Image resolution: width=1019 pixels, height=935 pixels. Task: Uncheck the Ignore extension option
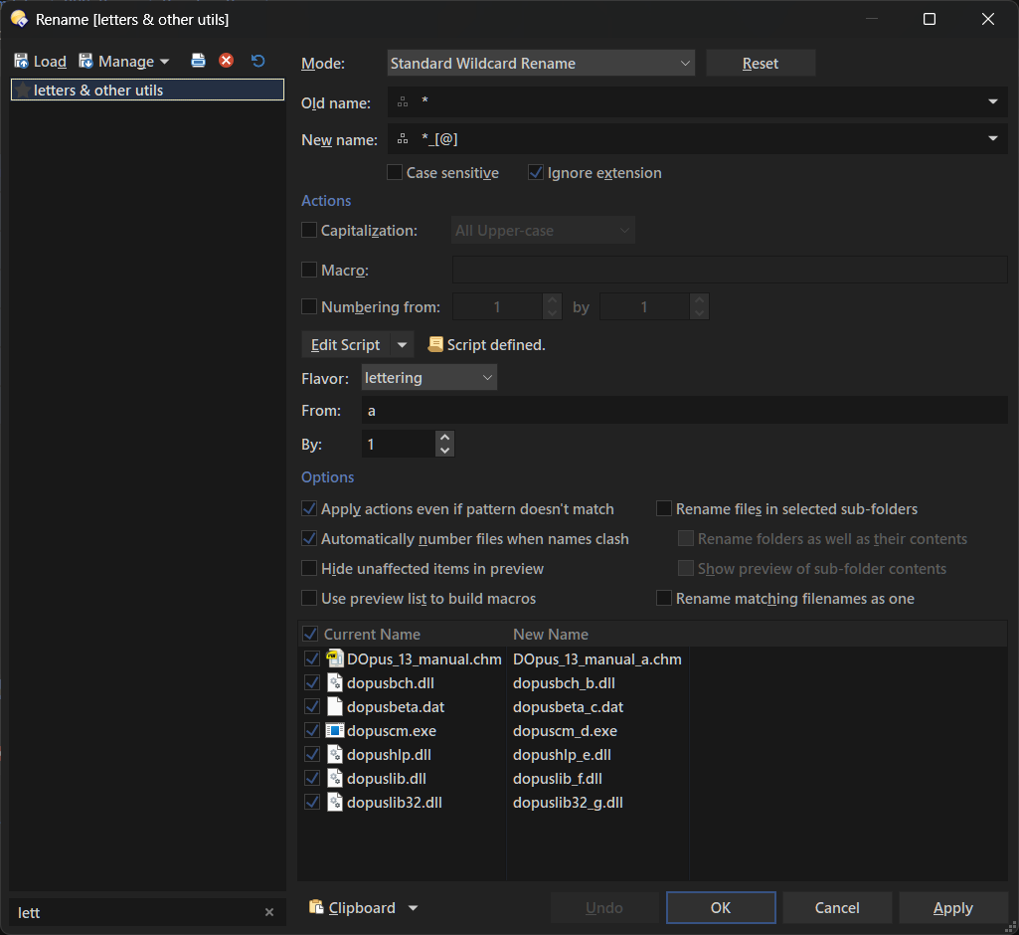coord(536,173)
